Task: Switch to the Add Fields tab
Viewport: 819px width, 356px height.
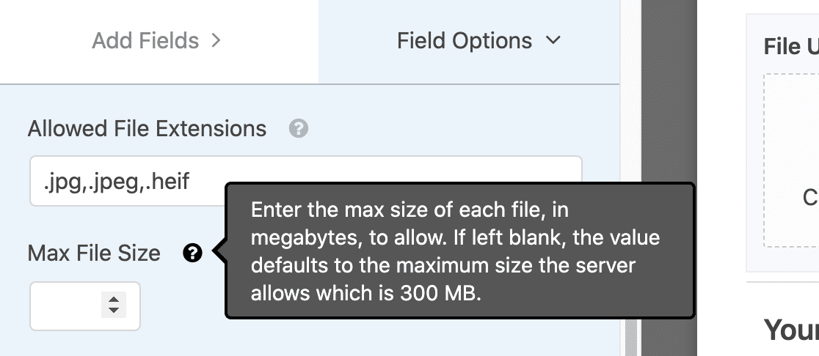Action: tap(159, 42)
